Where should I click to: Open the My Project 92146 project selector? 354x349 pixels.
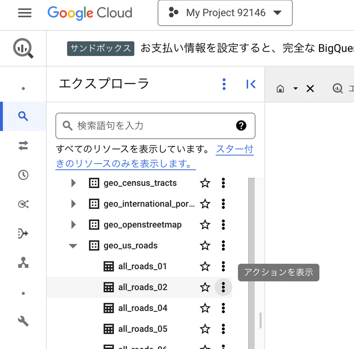tap(225, 13)
